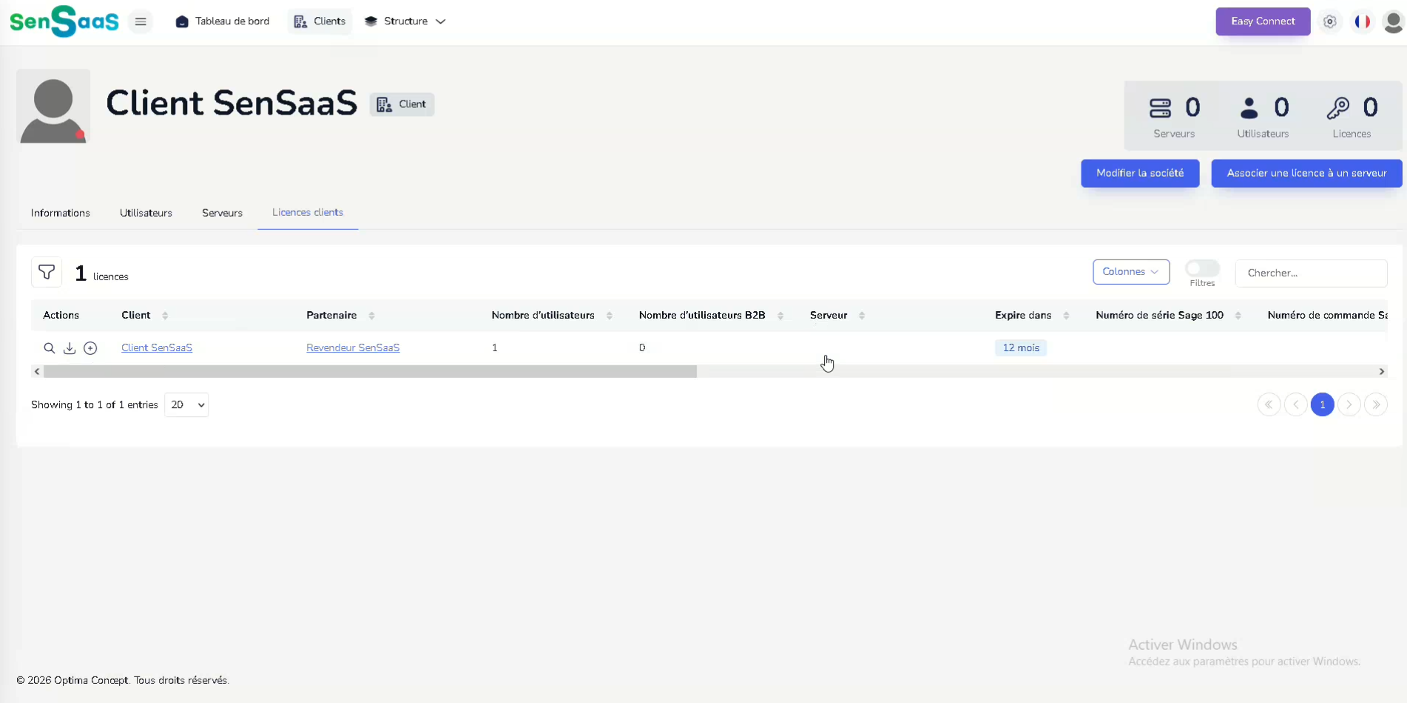Click the Client type badge
This screenshot has height=703, width=1407.
tap(402, 104)
